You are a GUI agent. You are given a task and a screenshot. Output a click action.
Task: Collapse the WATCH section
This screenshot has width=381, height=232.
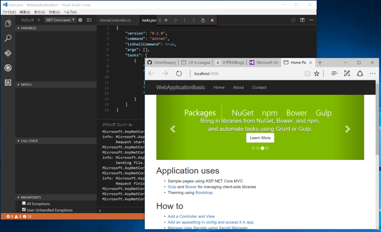pyautogui.click(x=56, y=85)
